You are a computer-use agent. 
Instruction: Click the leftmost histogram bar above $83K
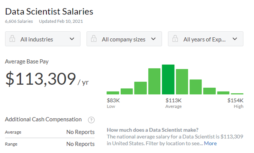(x=113, y=93)
